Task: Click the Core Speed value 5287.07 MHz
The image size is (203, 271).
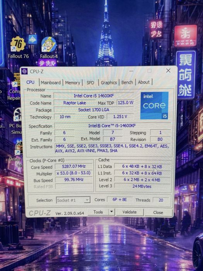Action: pos(74,166)
